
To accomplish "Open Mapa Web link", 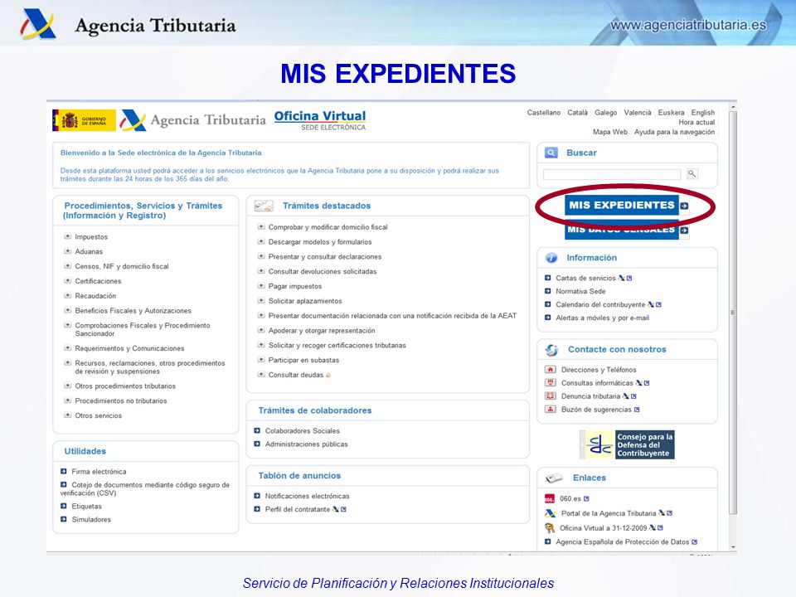I will tap(610, 132).
